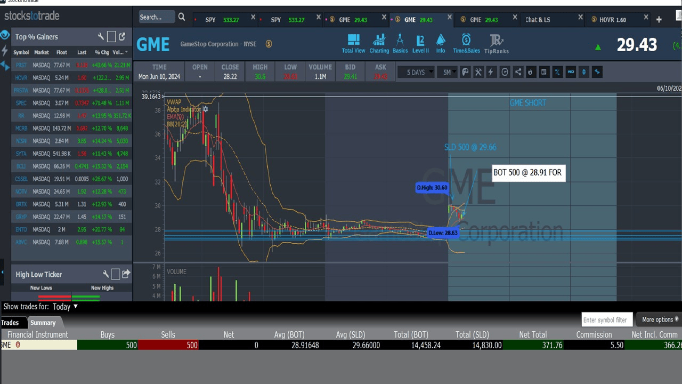Click the 371.76 Net Total cell
The height and width of the screenshot is (384, 682).
(533, 345)
